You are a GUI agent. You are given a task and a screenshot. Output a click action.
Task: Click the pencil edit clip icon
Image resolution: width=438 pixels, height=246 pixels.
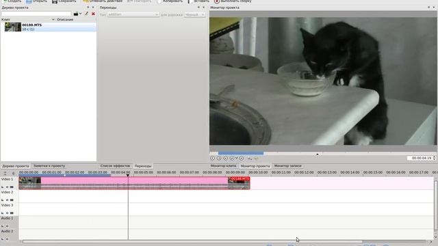(87, 14)
